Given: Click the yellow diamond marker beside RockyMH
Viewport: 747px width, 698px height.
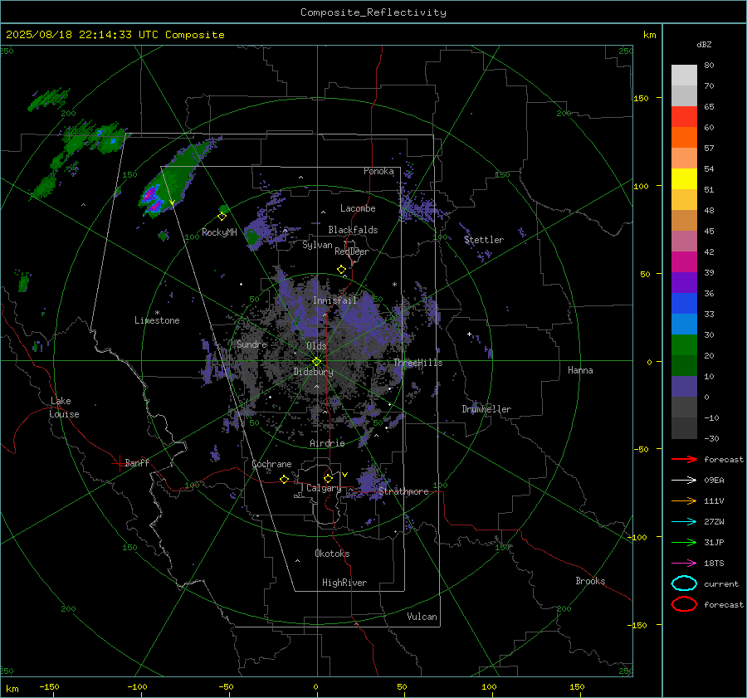Looking at the screenshot, I should click(x=222, y=217).
